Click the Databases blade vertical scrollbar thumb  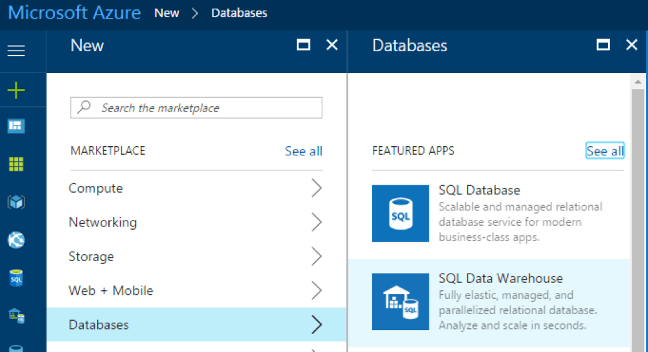point(637,220)
